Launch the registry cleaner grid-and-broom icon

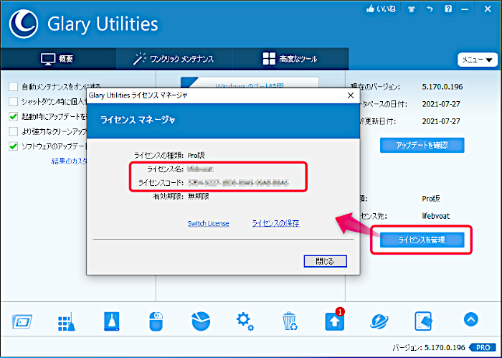[x=67, y=321]
